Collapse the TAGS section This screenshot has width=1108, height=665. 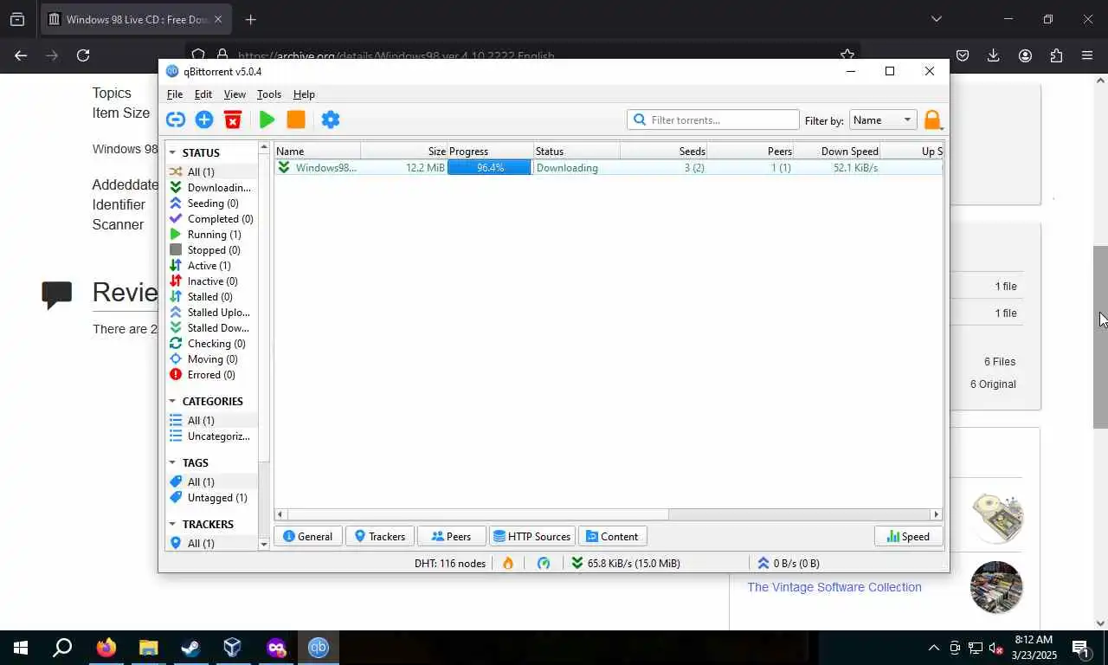[172, 462]
